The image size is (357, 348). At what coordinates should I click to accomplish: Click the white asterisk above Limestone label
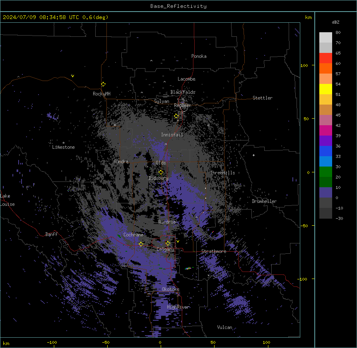pos(63,143)
